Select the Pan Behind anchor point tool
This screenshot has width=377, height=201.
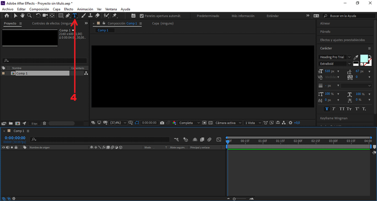[x=52, y=16]
